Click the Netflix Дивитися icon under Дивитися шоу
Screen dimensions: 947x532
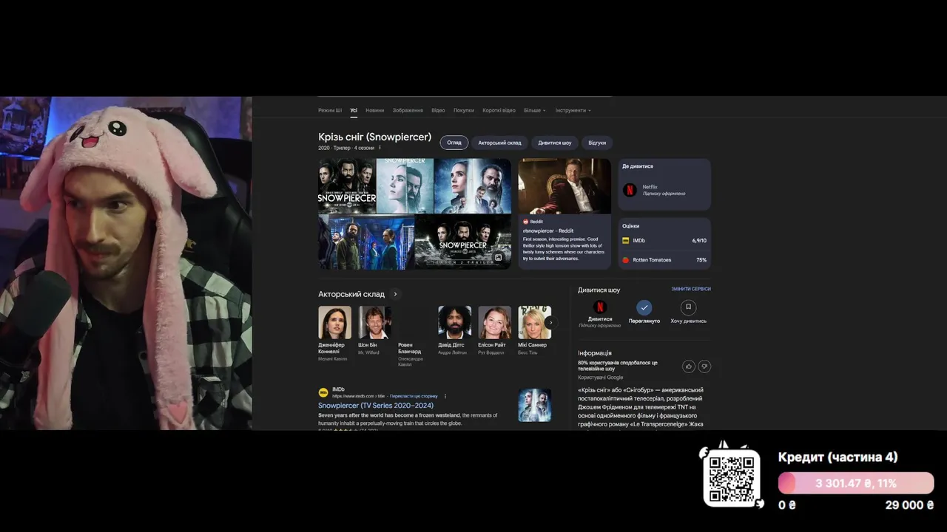[600, 307]
